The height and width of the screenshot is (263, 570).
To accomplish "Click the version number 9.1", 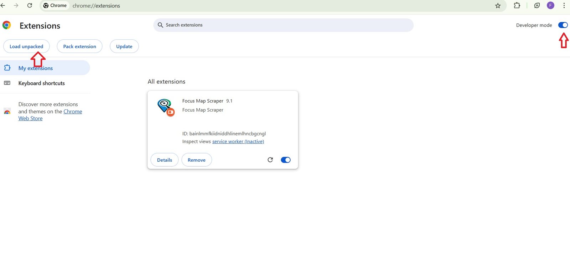I will pos(229,101).
